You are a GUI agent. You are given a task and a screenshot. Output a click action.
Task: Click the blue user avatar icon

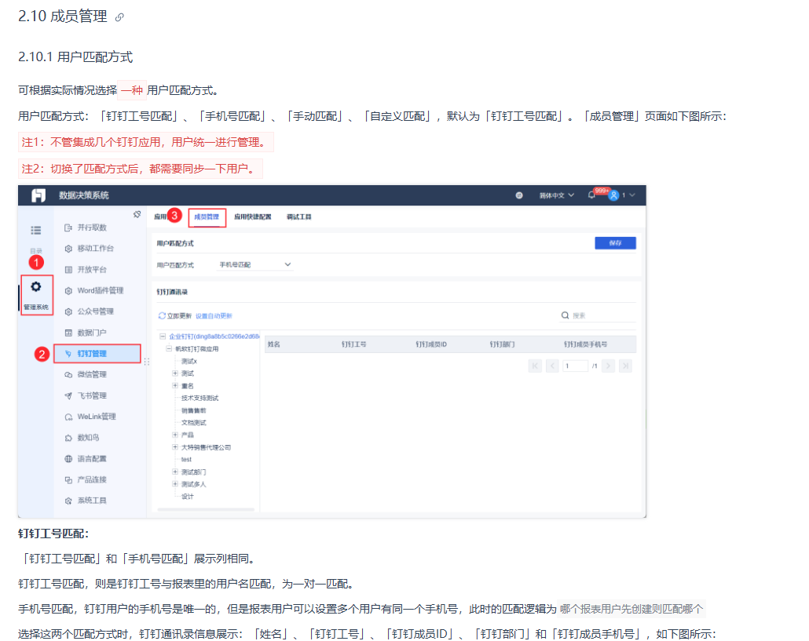tap(613, 195)
